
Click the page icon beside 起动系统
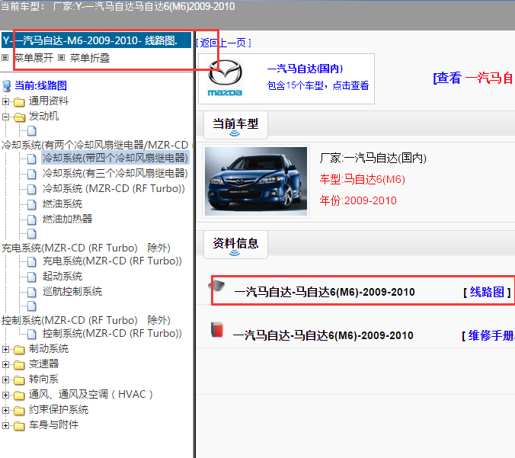coord(32,277)
